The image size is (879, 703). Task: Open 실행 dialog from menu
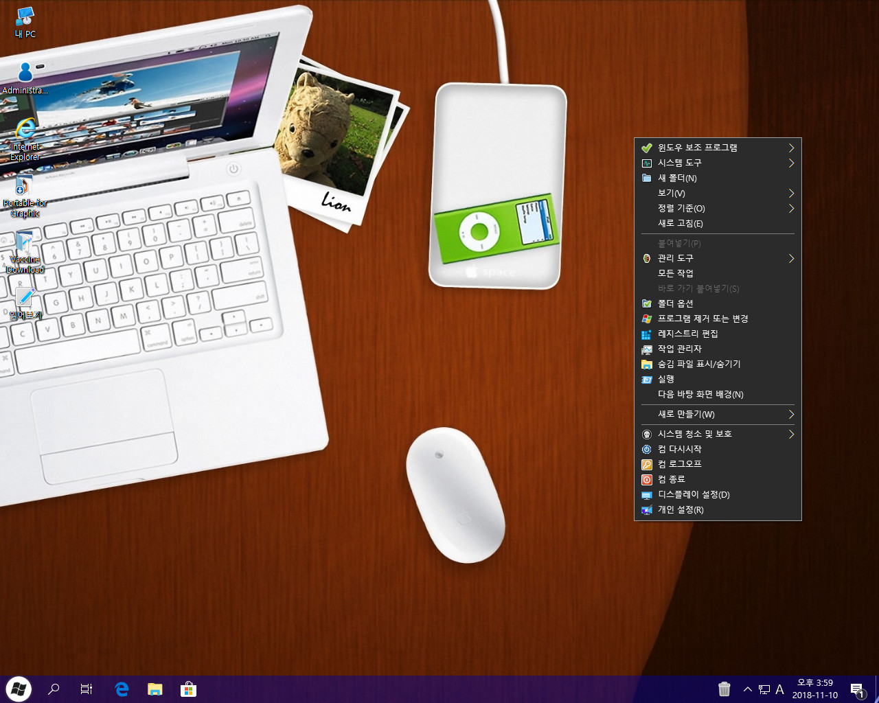pos(718,379)
